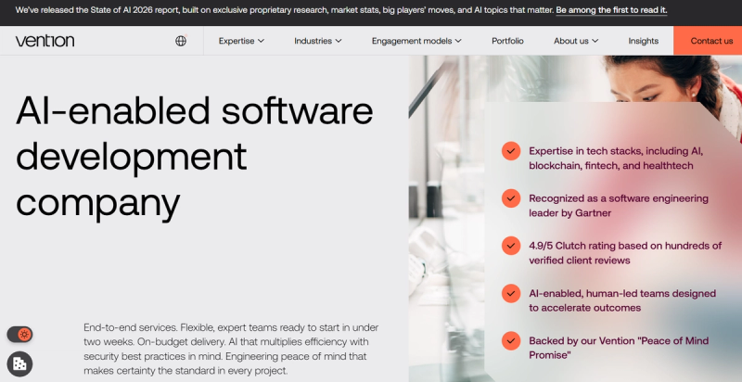Click checkmark beside Peace of Mind Promise

(511, 340)
